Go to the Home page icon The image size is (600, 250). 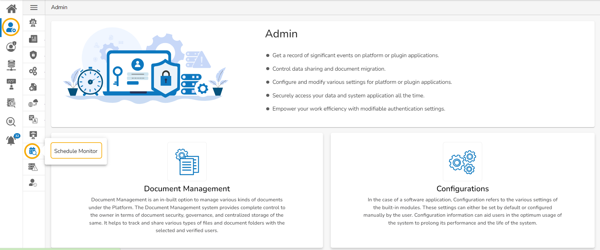tap(11, 8)
